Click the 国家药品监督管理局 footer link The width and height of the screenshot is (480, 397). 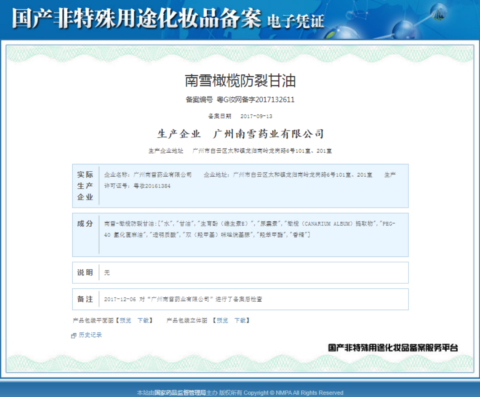point(180,393)
